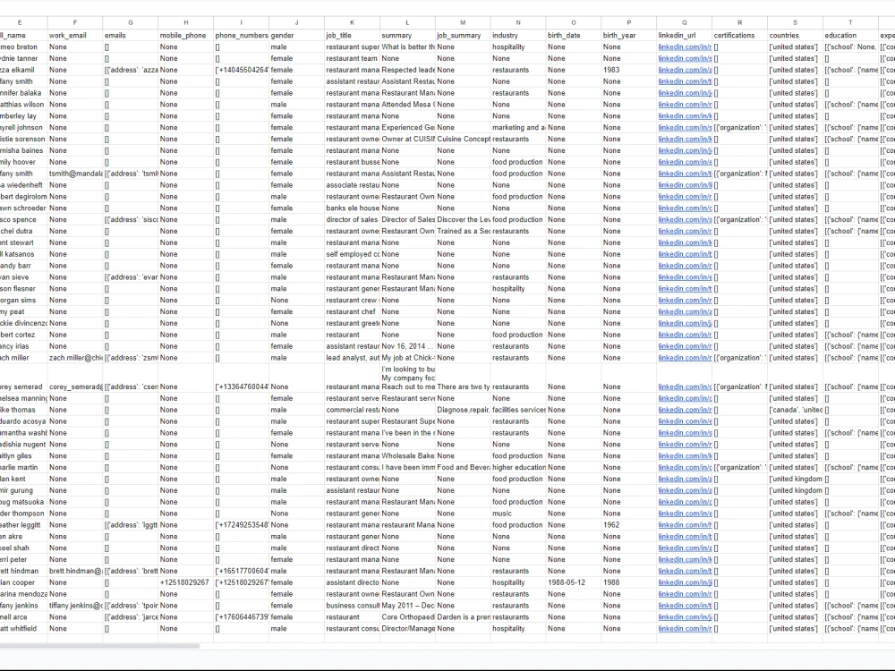This screenshot has height=671, width=895.
Task: Select industry cell music
Action: [x=517, y=514]
